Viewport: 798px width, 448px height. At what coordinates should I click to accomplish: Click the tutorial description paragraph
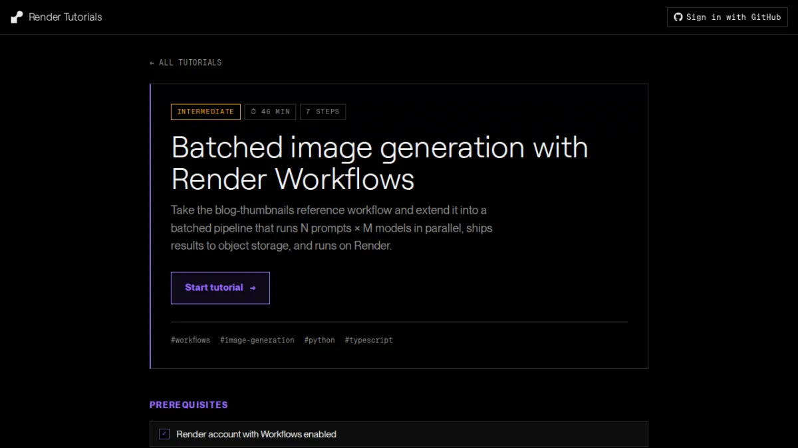coord(332,228)
